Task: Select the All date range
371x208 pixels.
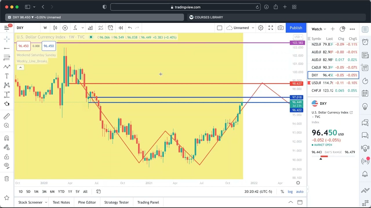Action: 85,192
